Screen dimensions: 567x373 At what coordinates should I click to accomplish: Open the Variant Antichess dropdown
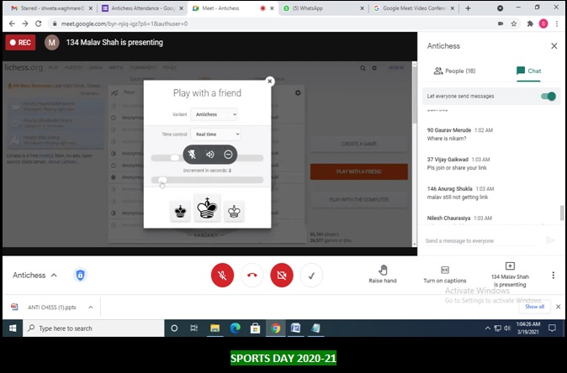click(214, 114)
